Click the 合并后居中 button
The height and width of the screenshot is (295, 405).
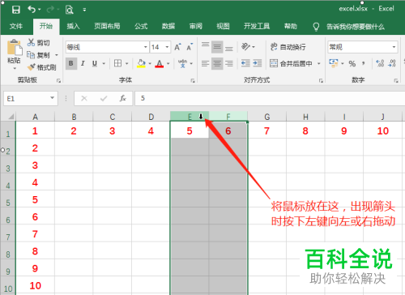coord(291,63)
